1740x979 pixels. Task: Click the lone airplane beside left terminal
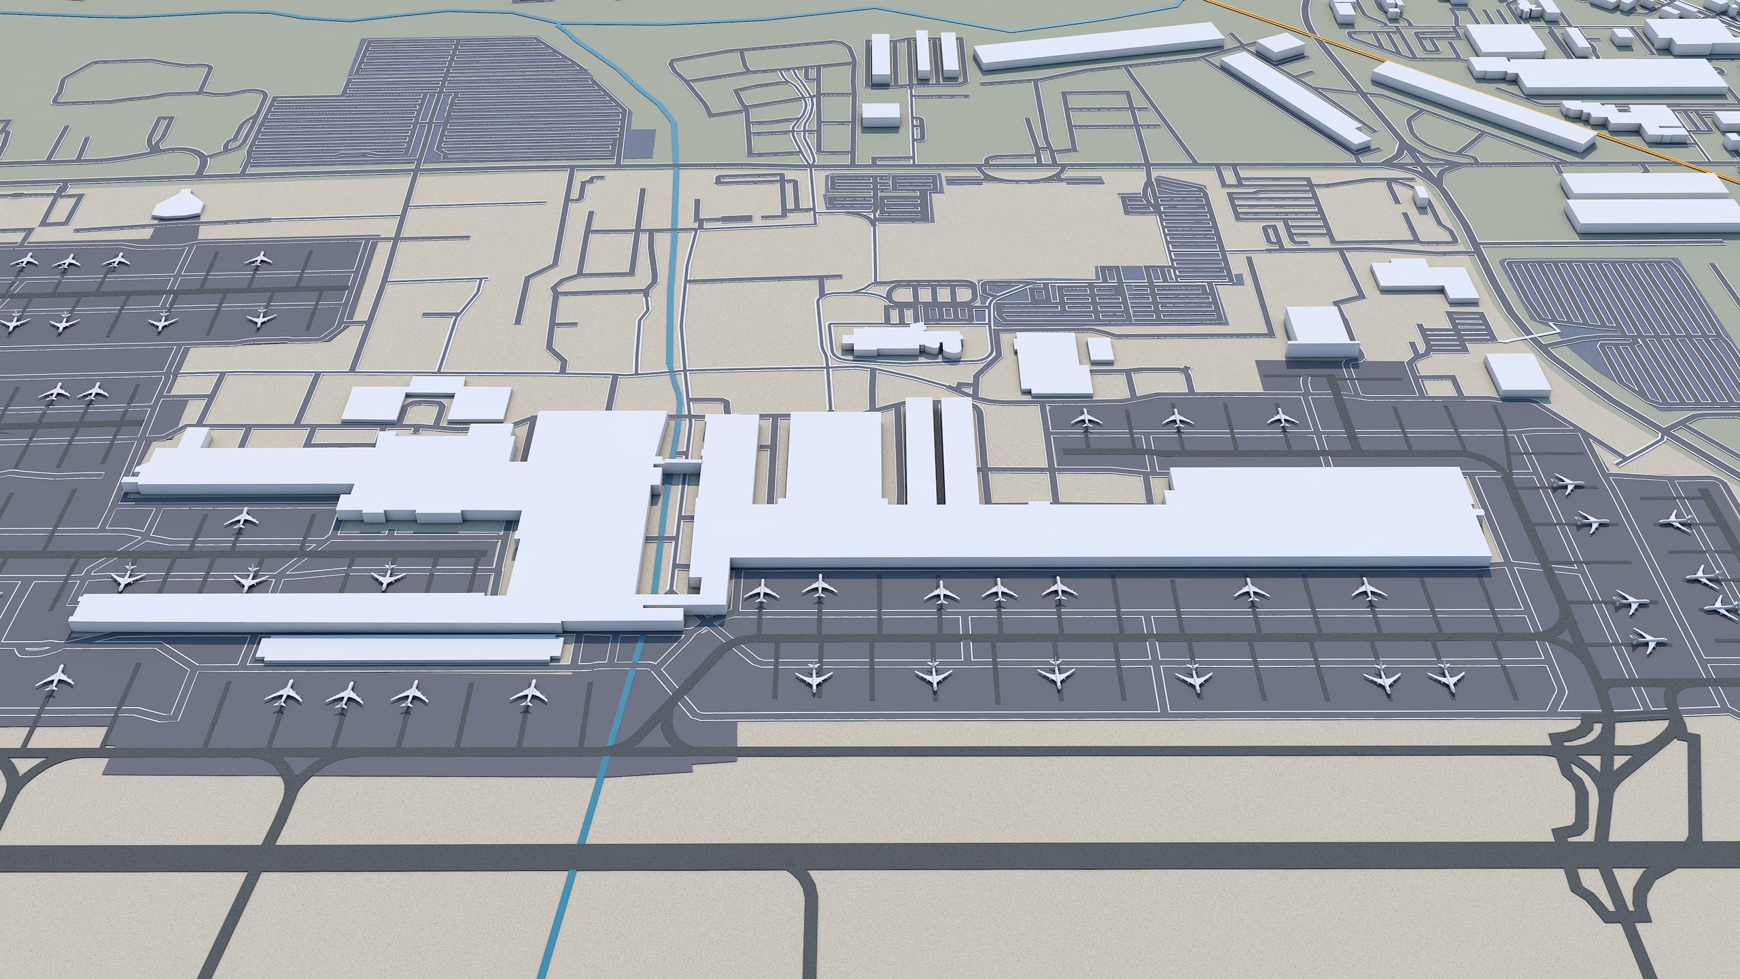[241, 520]
